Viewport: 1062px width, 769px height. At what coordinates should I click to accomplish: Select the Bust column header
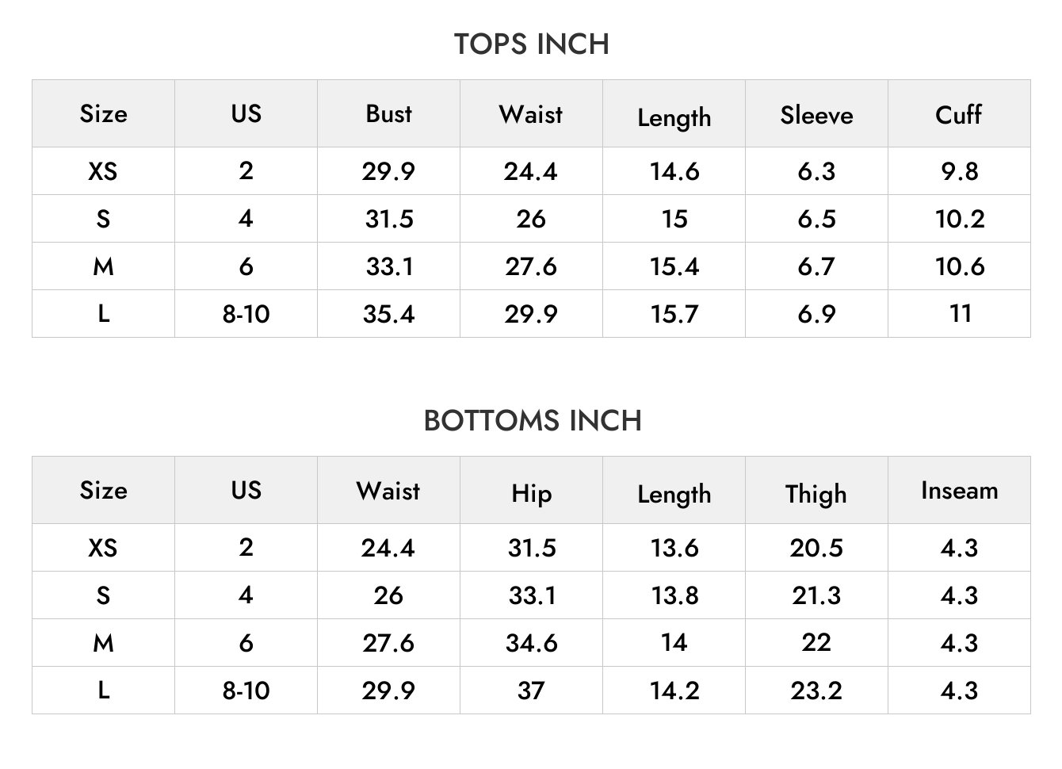click(388, 113)
